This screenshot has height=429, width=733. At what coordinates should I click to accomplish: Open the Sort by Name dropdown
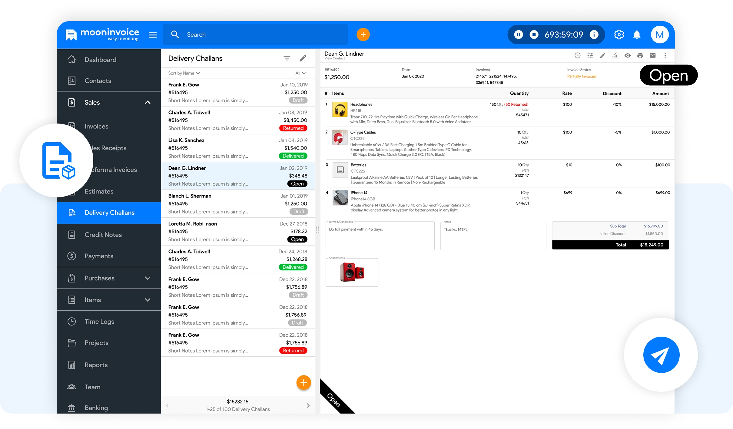(x=184, y=73)
